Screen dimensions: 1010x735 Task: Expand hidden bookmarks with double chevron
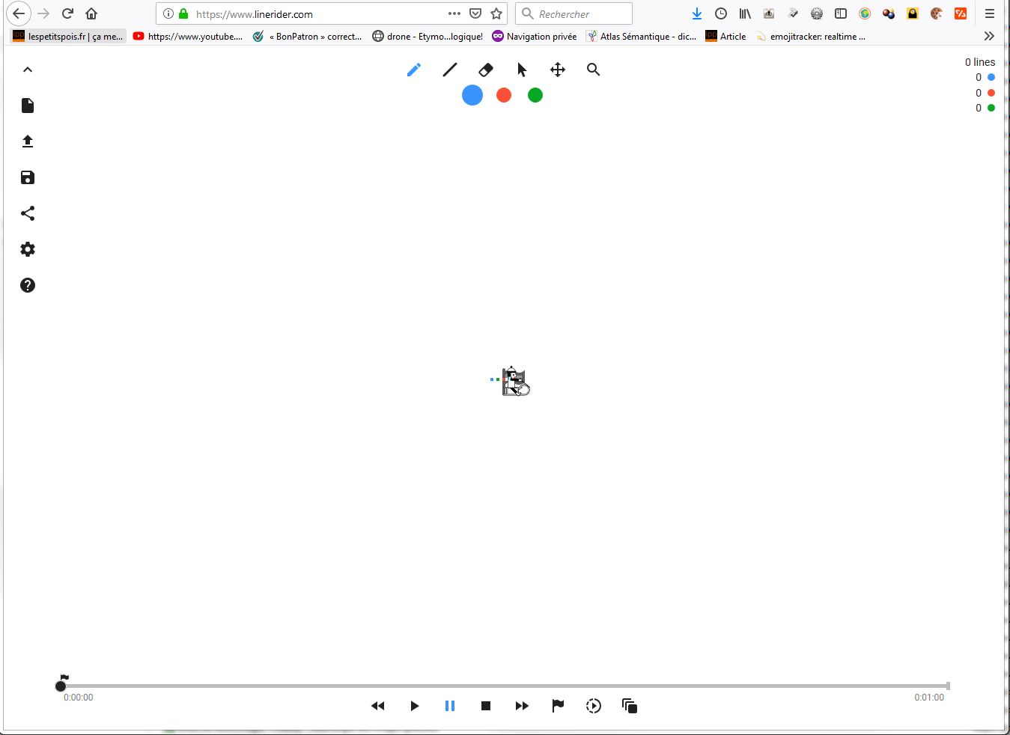click(x=989, y=36)
